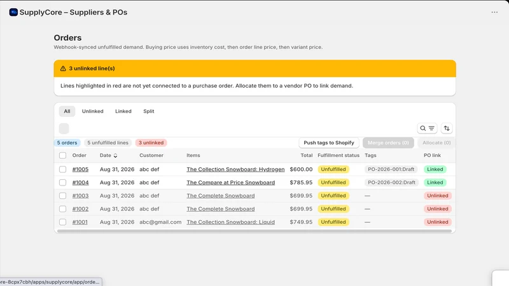Click the Items column header
Image resolution: width=509 pixels, height=286 pixels.
tap(193, 155)
